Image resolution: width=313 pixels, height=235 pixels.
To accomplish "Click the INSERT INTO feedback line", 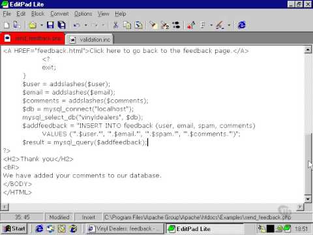I will [139, 126].
